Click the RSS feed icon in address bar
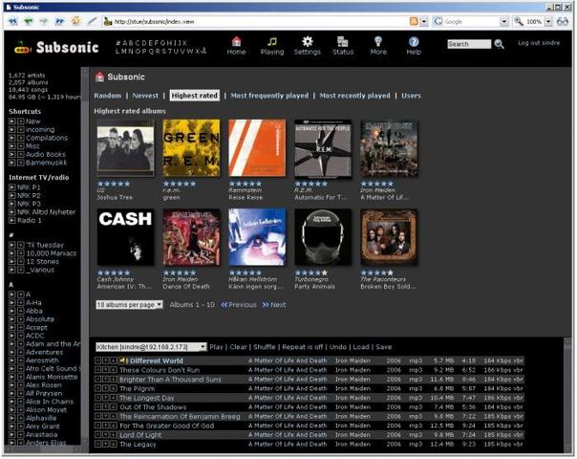The image size is (577, 459). (414, 21)
